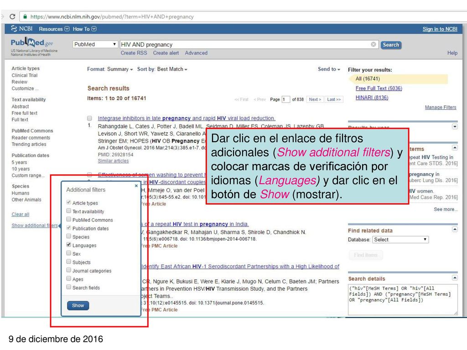This screenshot has height=350, width=467.
Task: Open the Format Summary dropdown
Action: point(110,69)
